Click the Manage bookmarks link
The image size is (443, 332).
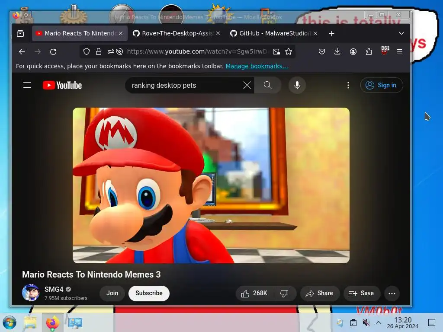pos(257,66)
